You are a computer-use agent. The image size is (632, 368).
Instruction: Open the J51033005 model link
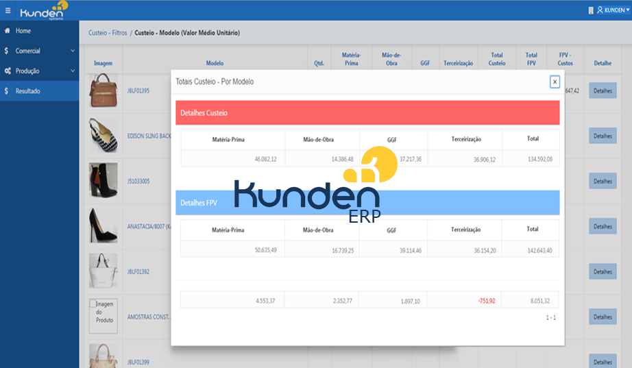[x=138, y=181]
